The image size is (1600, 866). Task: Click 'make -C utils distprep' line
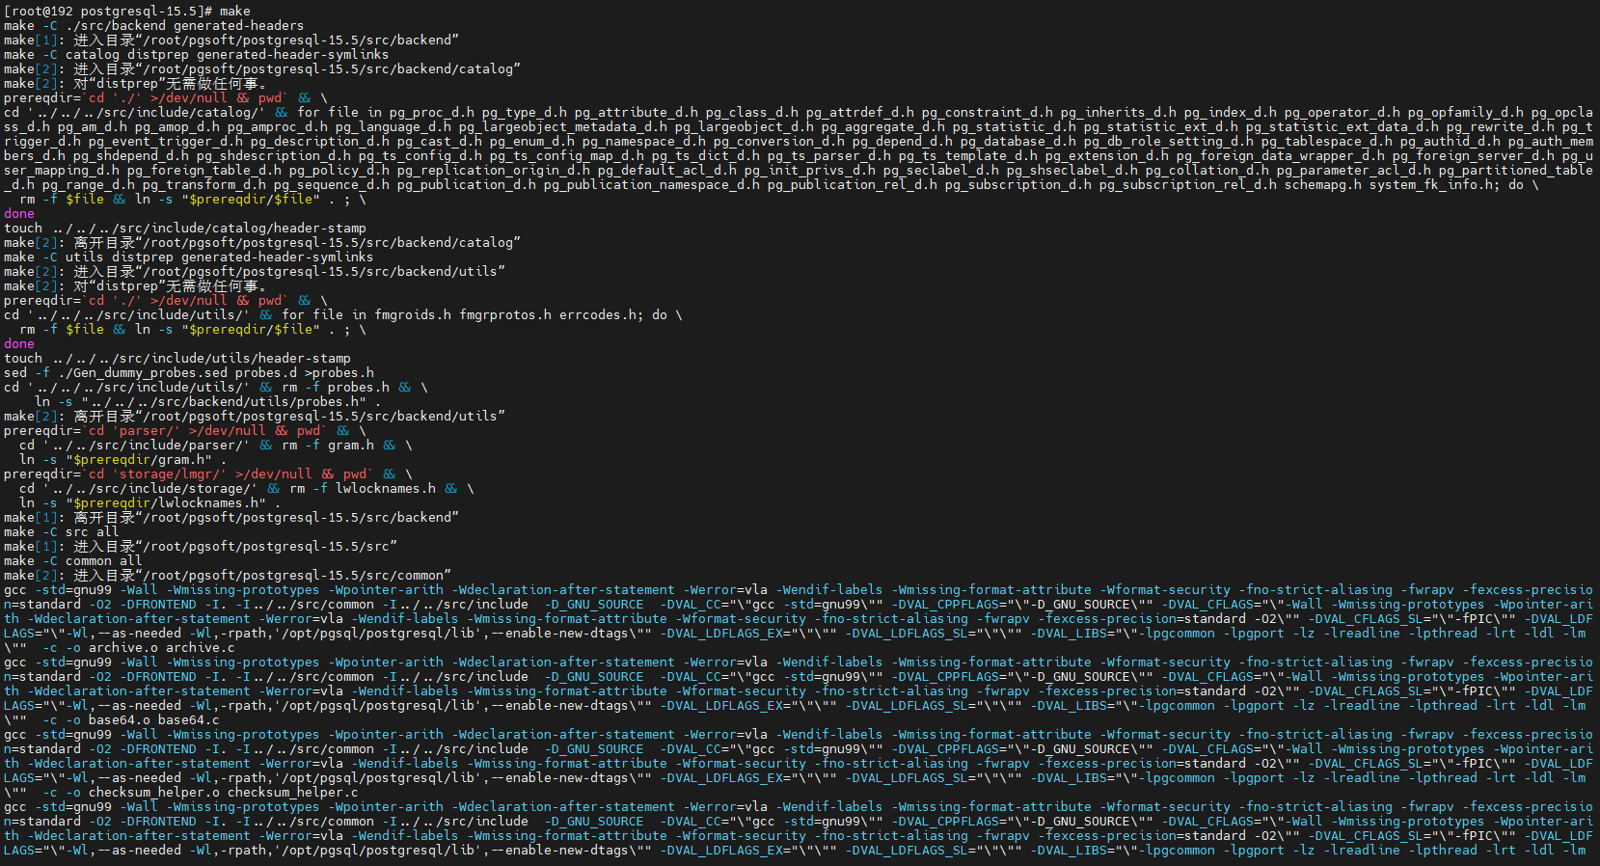click(188, 257)
